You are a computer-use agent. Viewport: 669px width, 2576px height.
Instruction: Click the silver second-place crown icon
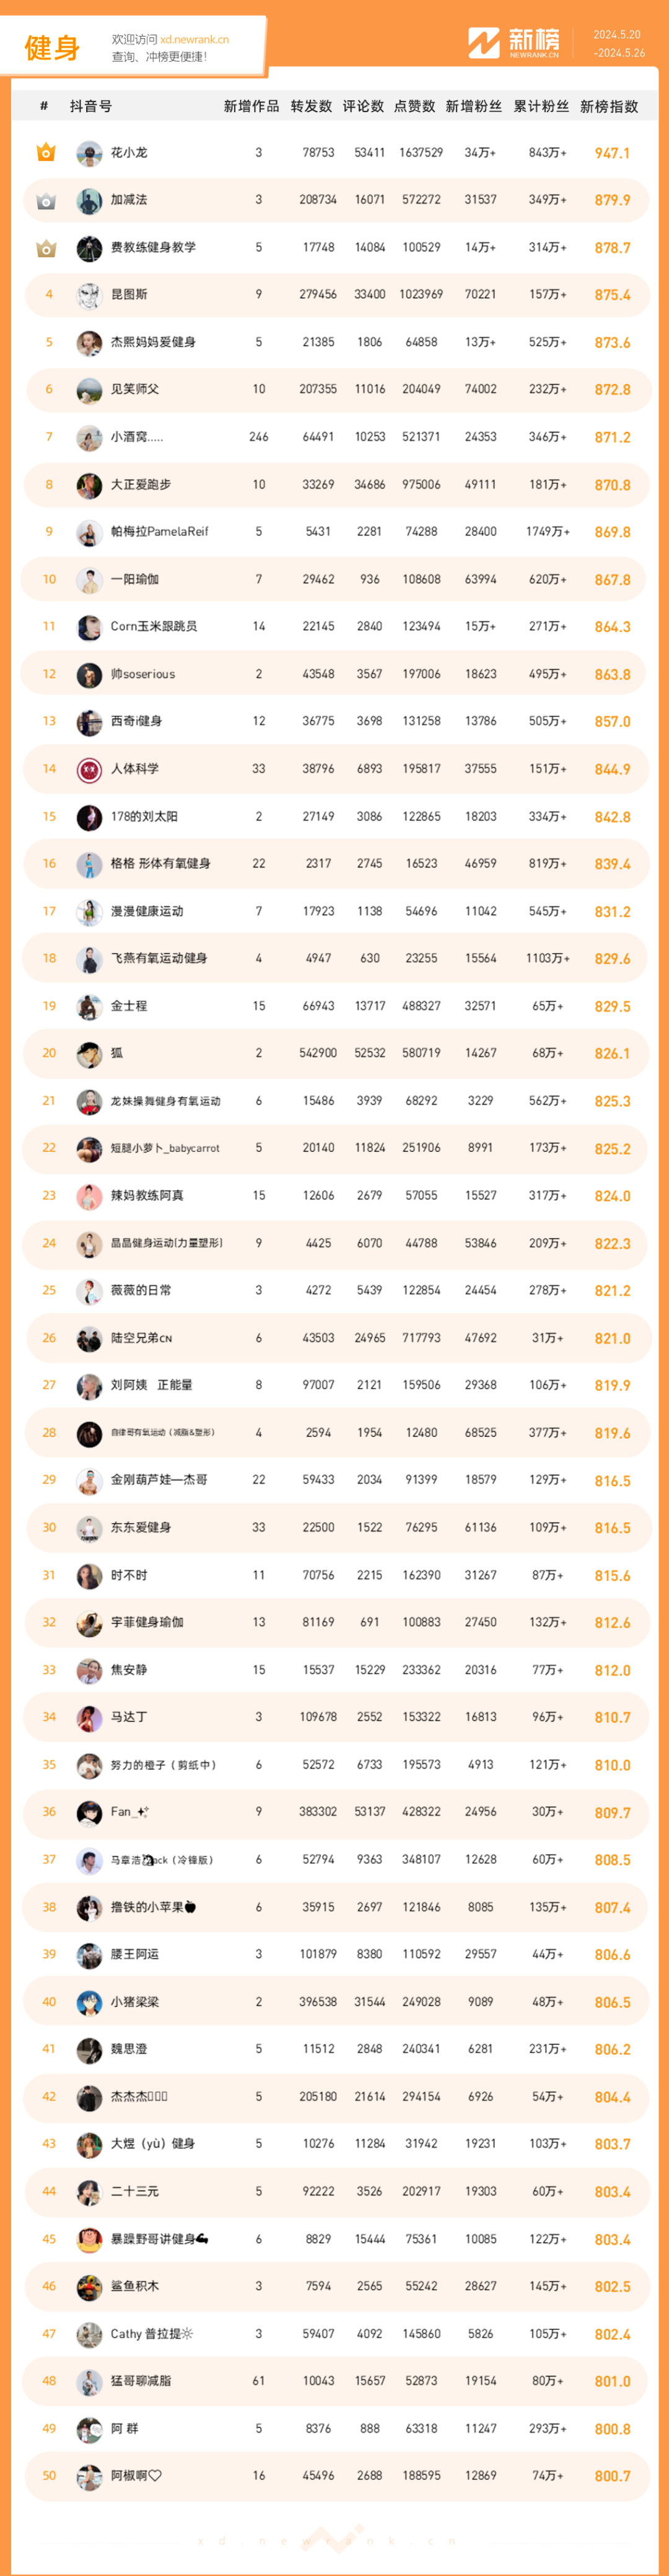(x=46, y=201)
